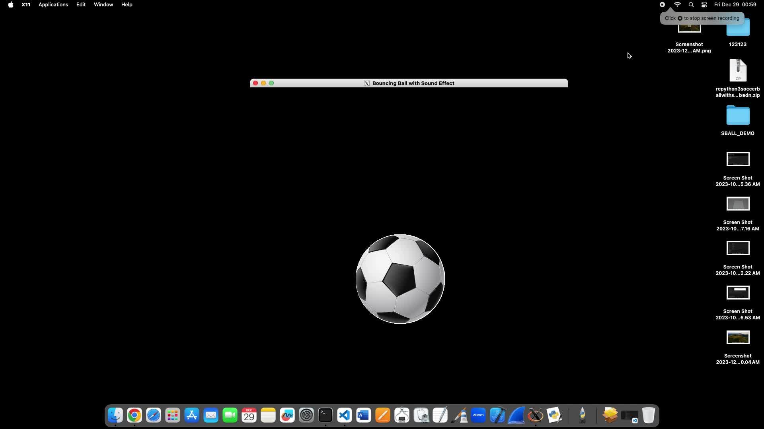Select the repython3soccerball zip file
Viewport: 764px width, 429px height.
coord(738,71)
